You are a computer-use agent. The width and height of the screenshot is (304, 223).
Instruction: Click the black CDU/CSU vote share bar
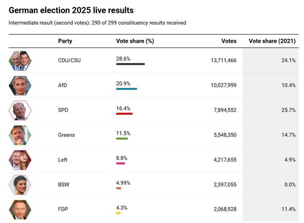[130, 64]
